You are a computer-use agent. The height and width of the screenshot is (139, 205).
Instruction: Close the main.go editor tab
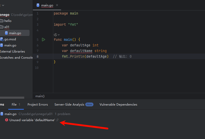click(x=57, y=5)
